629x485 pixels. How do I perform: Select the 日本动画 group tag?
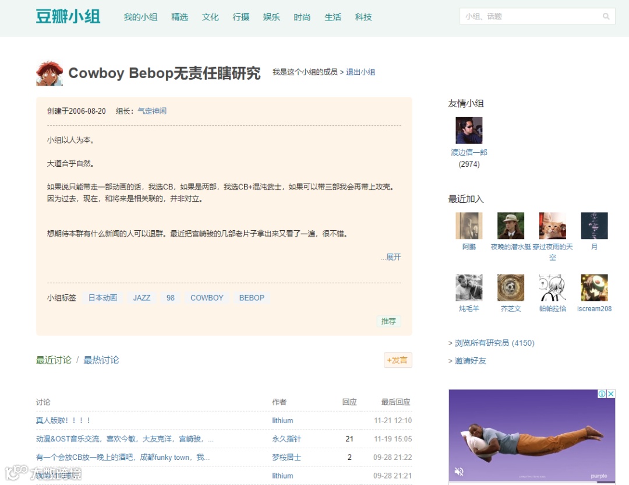(103, 297)
